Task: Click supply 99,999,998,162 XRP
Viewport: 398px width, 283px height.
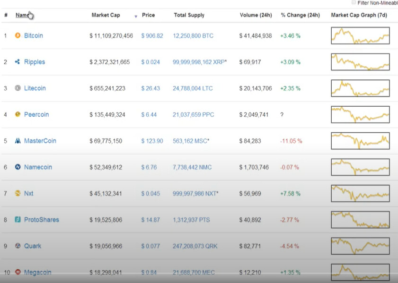Action: click(x=200, y=62)
